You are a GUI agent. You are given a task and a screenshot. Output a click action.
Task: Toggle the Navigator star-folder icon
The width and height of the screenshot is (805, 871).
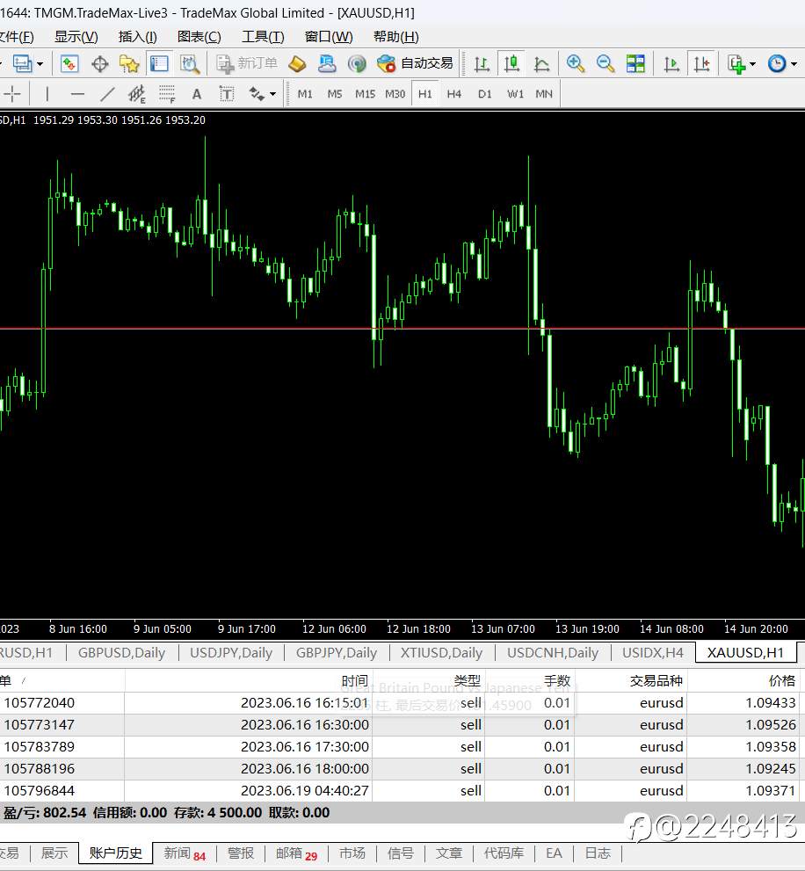[129, 64]
